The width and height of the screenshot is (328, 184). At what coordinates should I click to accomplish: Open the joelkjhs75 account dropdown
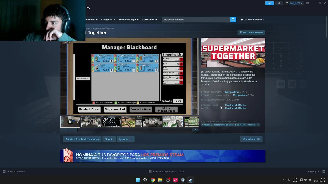coord(296,3)
